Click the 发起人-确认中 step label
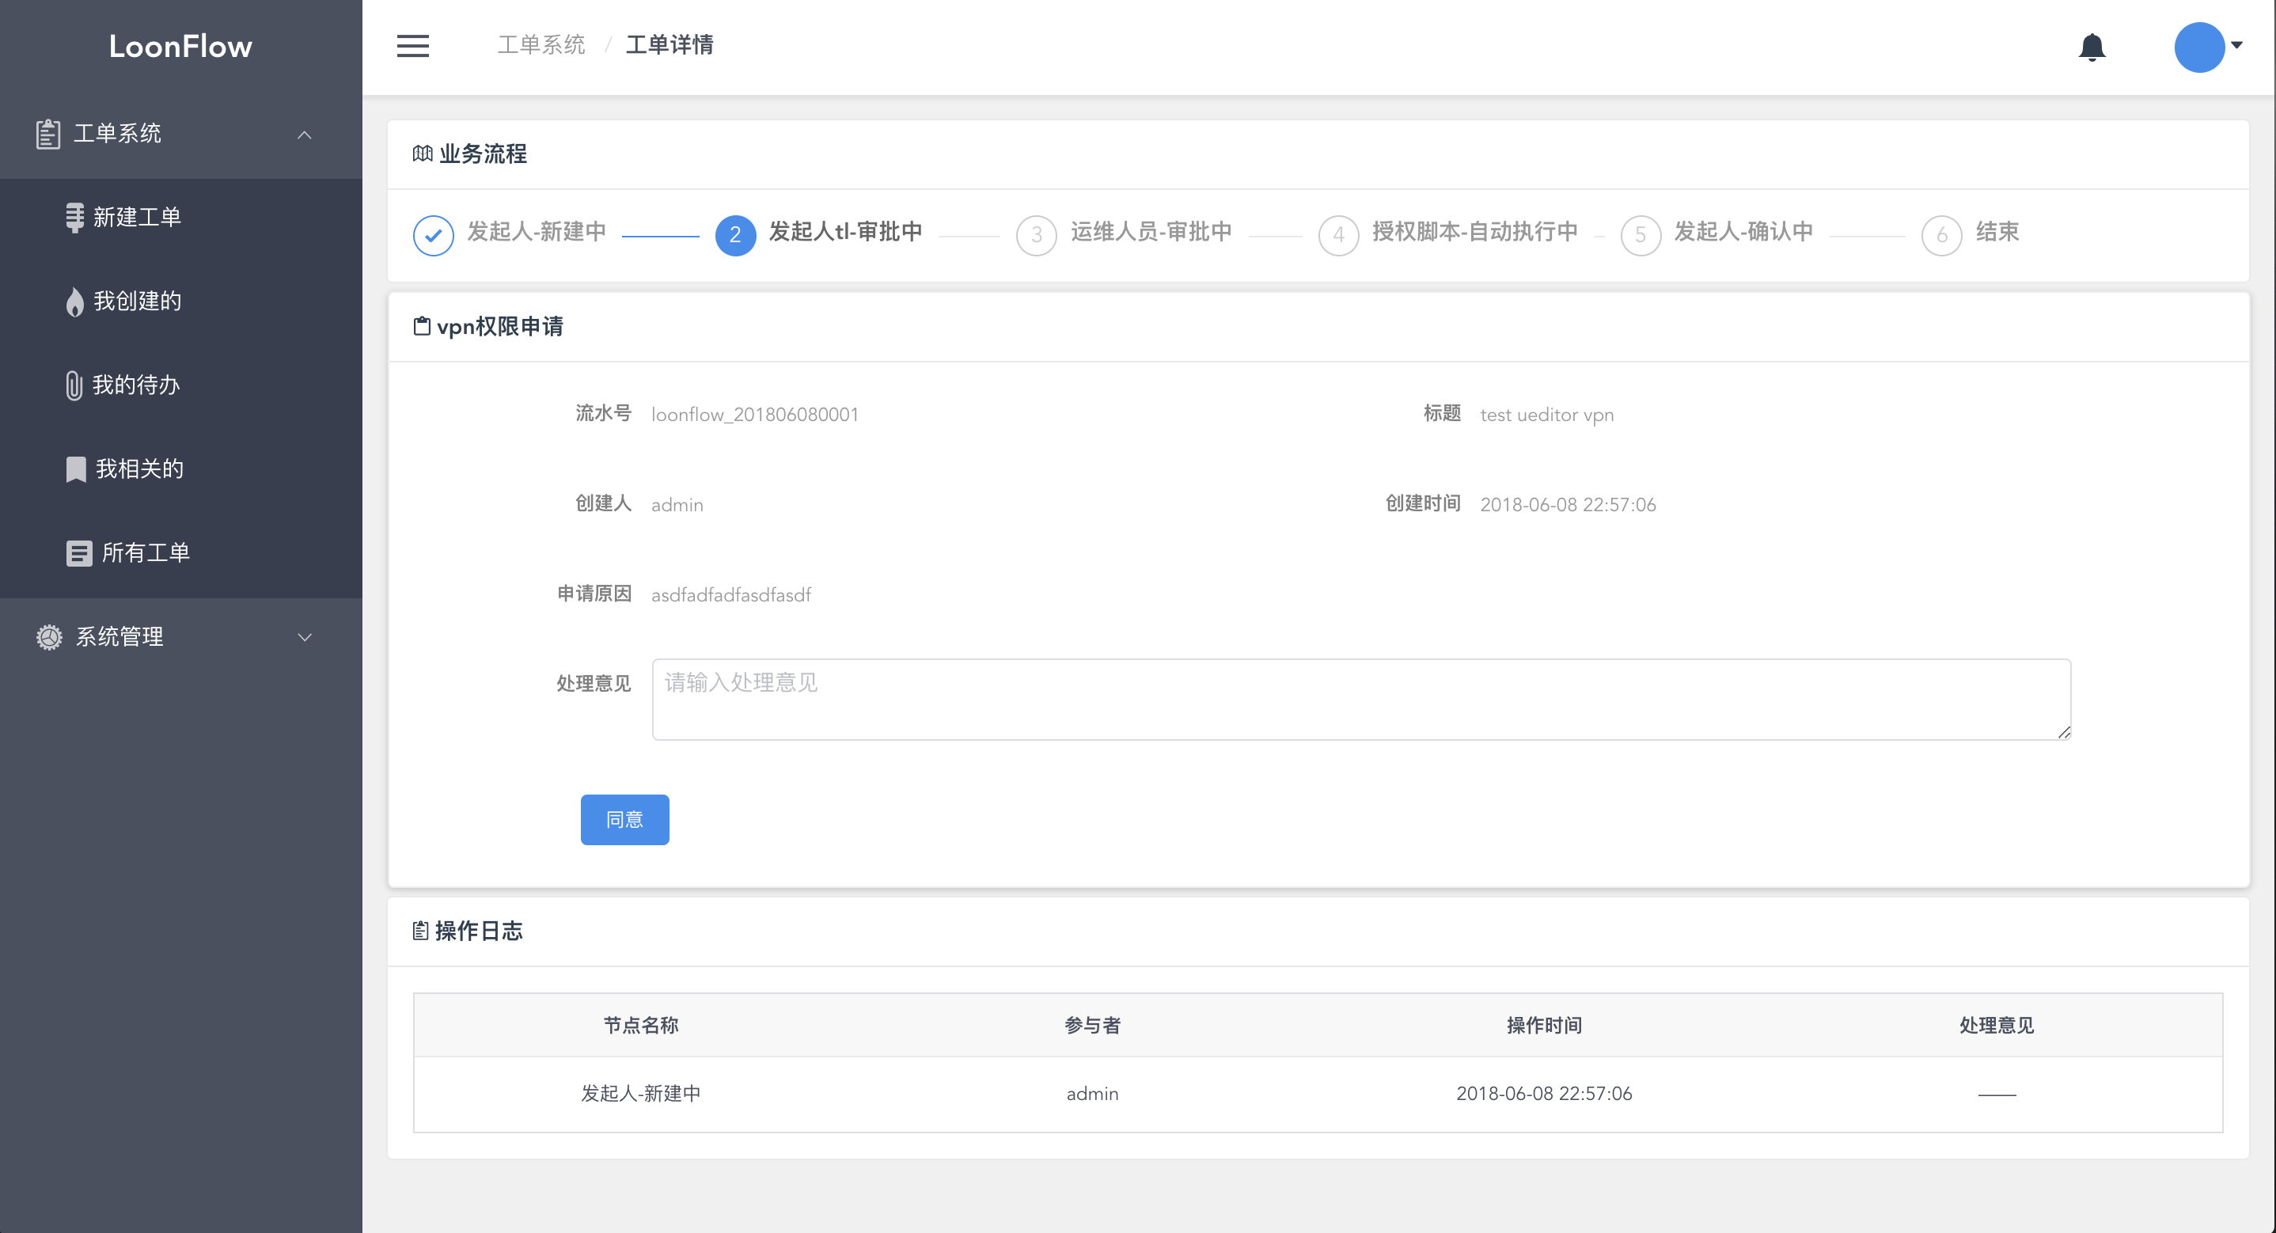 pos(1743,232)
